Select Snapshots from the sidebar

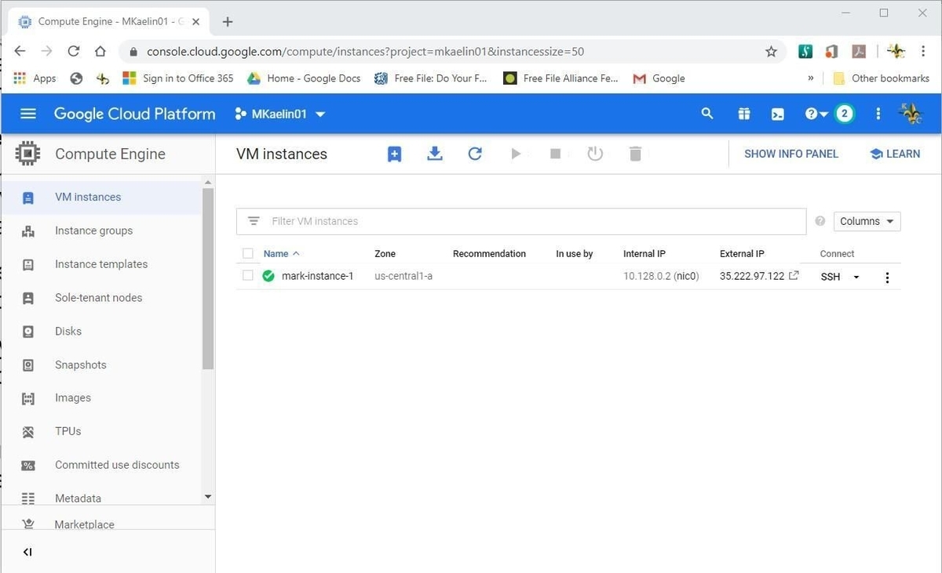[x=80, y=364]
